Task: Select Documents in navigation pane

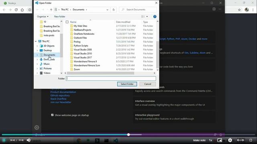Action: 49,55
